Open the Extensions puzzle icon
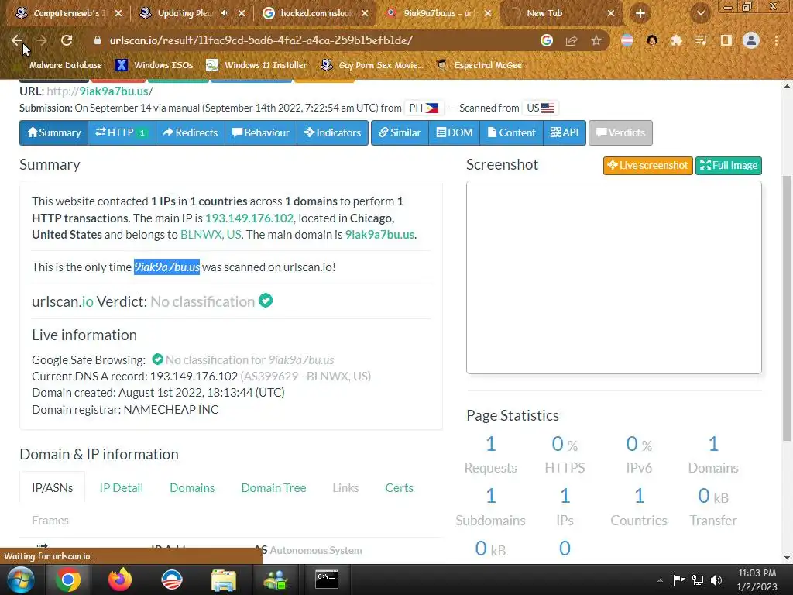This screenshot has width=793, height=595. (x=676, y=40)
